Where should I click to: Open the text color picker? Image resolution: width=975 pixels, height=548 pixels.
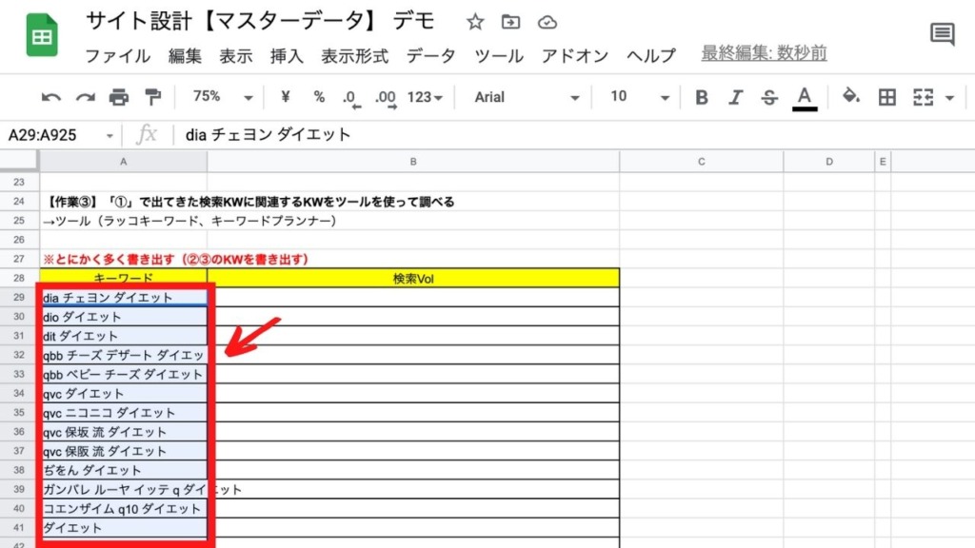[x=805, y=99]
